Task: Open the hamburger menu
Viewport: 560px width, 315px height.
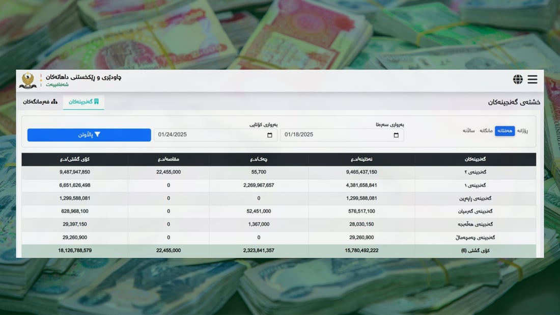Action: pos(532,80)
